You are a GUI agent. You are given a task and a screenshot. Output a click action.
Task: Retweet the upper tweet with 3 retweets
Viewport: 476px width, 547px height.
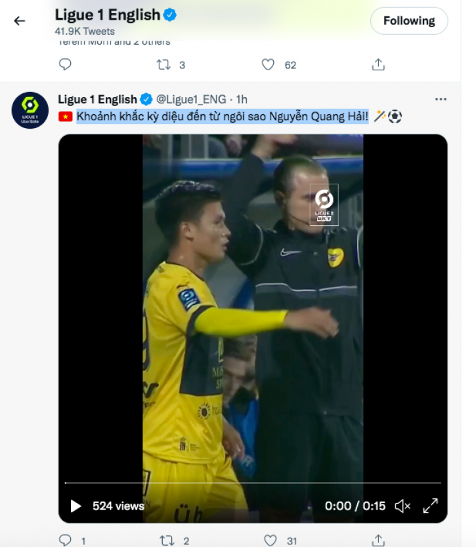[163, 64]
